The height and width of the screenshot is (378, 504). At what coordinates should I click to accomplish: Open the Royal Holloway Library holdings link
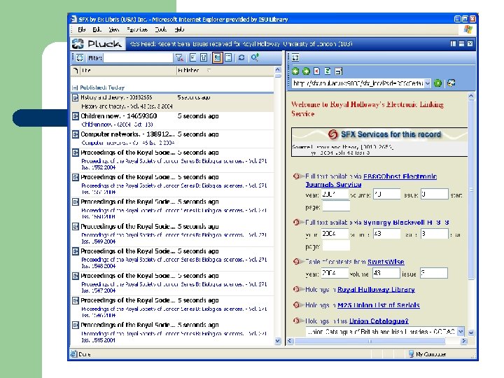[376, 290]
